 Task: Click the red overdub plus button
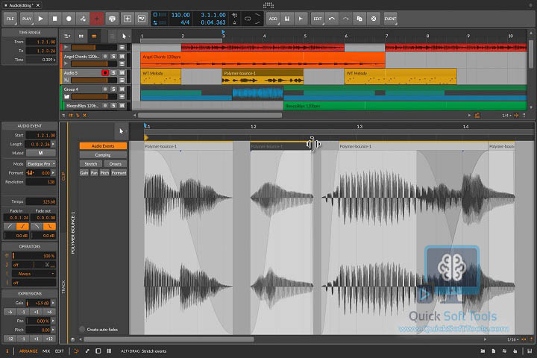(97, 19)
